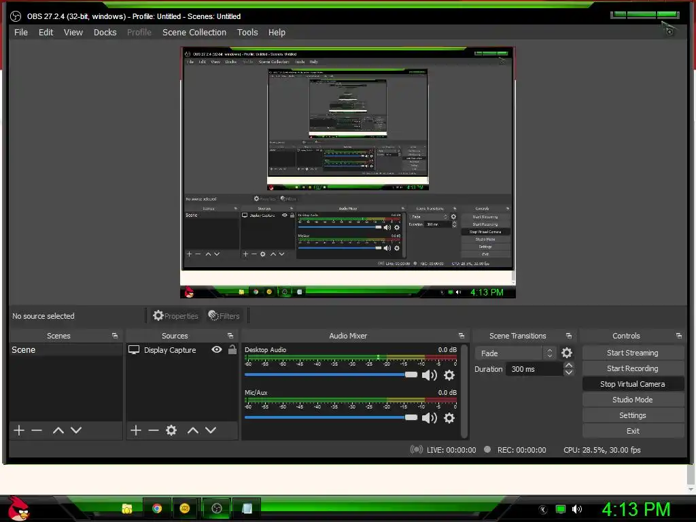Select the Scene item in Scenes list

coord(66,350)
